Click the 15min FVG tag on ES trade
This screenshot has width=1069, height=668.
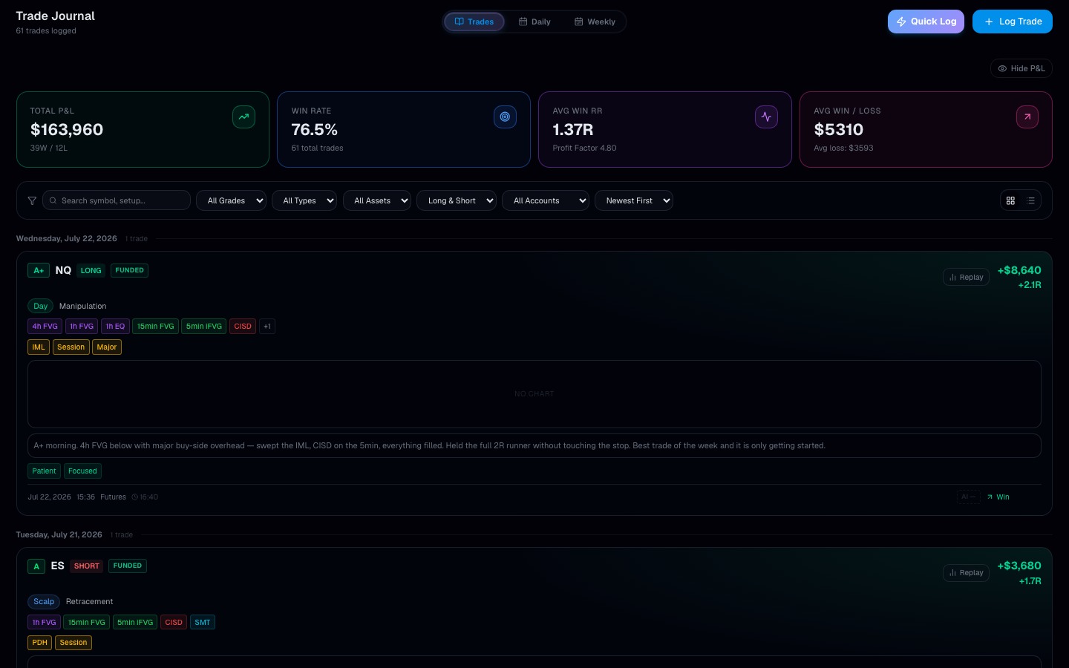click(87, 622)
